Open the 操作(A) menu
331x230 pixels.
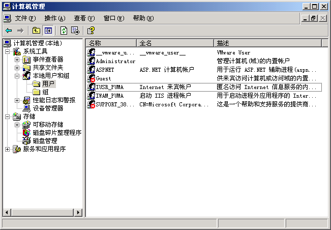pos(54,18)
